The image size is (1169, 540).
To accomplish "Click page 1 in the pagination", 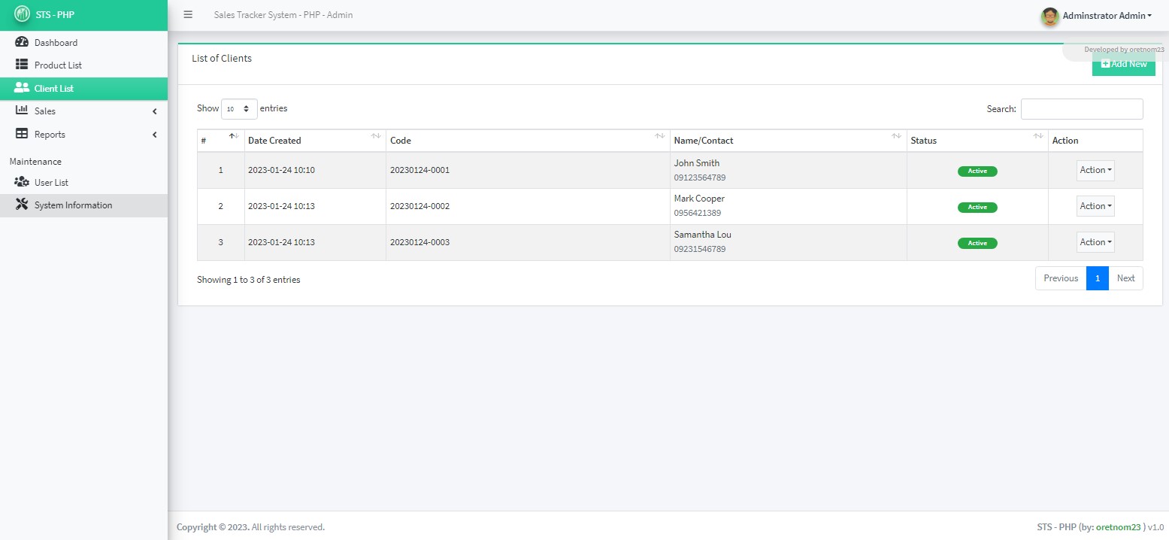I will click(1098, 278).
